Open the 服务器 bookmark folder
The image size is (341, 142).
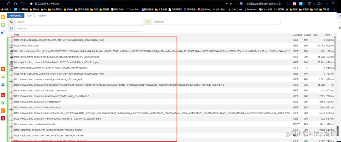click(x=104, y=9)
